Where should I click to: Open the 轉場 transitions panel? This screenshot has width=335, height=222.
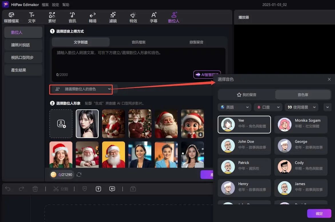tap(92, 17)
